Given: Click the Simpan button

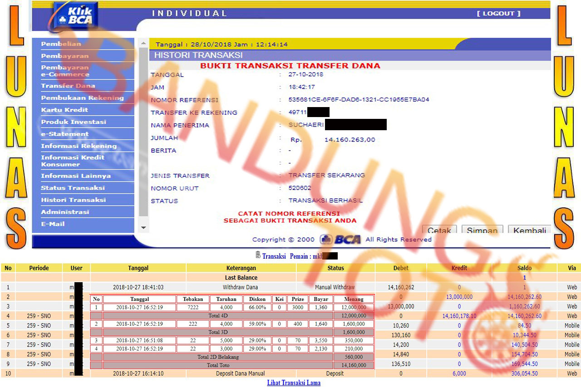Looking at the screenshot, I should tap(482, 230).
